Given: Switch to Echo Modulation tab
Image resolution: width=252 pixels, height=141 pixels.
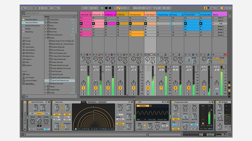Looking at the screenshot, I should pos(92,102).
